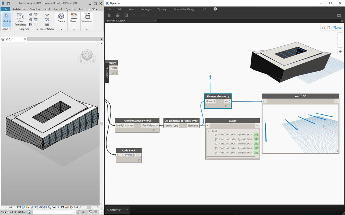Select the Modify tool in Revit
Screen dimensions: 345x215
coord(6,19)
